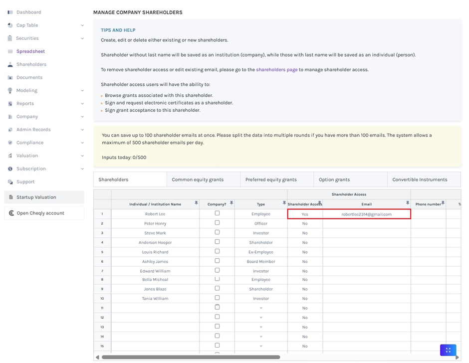Switch to the Option grants tab
The width and height of the screenshot is (469, 363).
(334, 180)
